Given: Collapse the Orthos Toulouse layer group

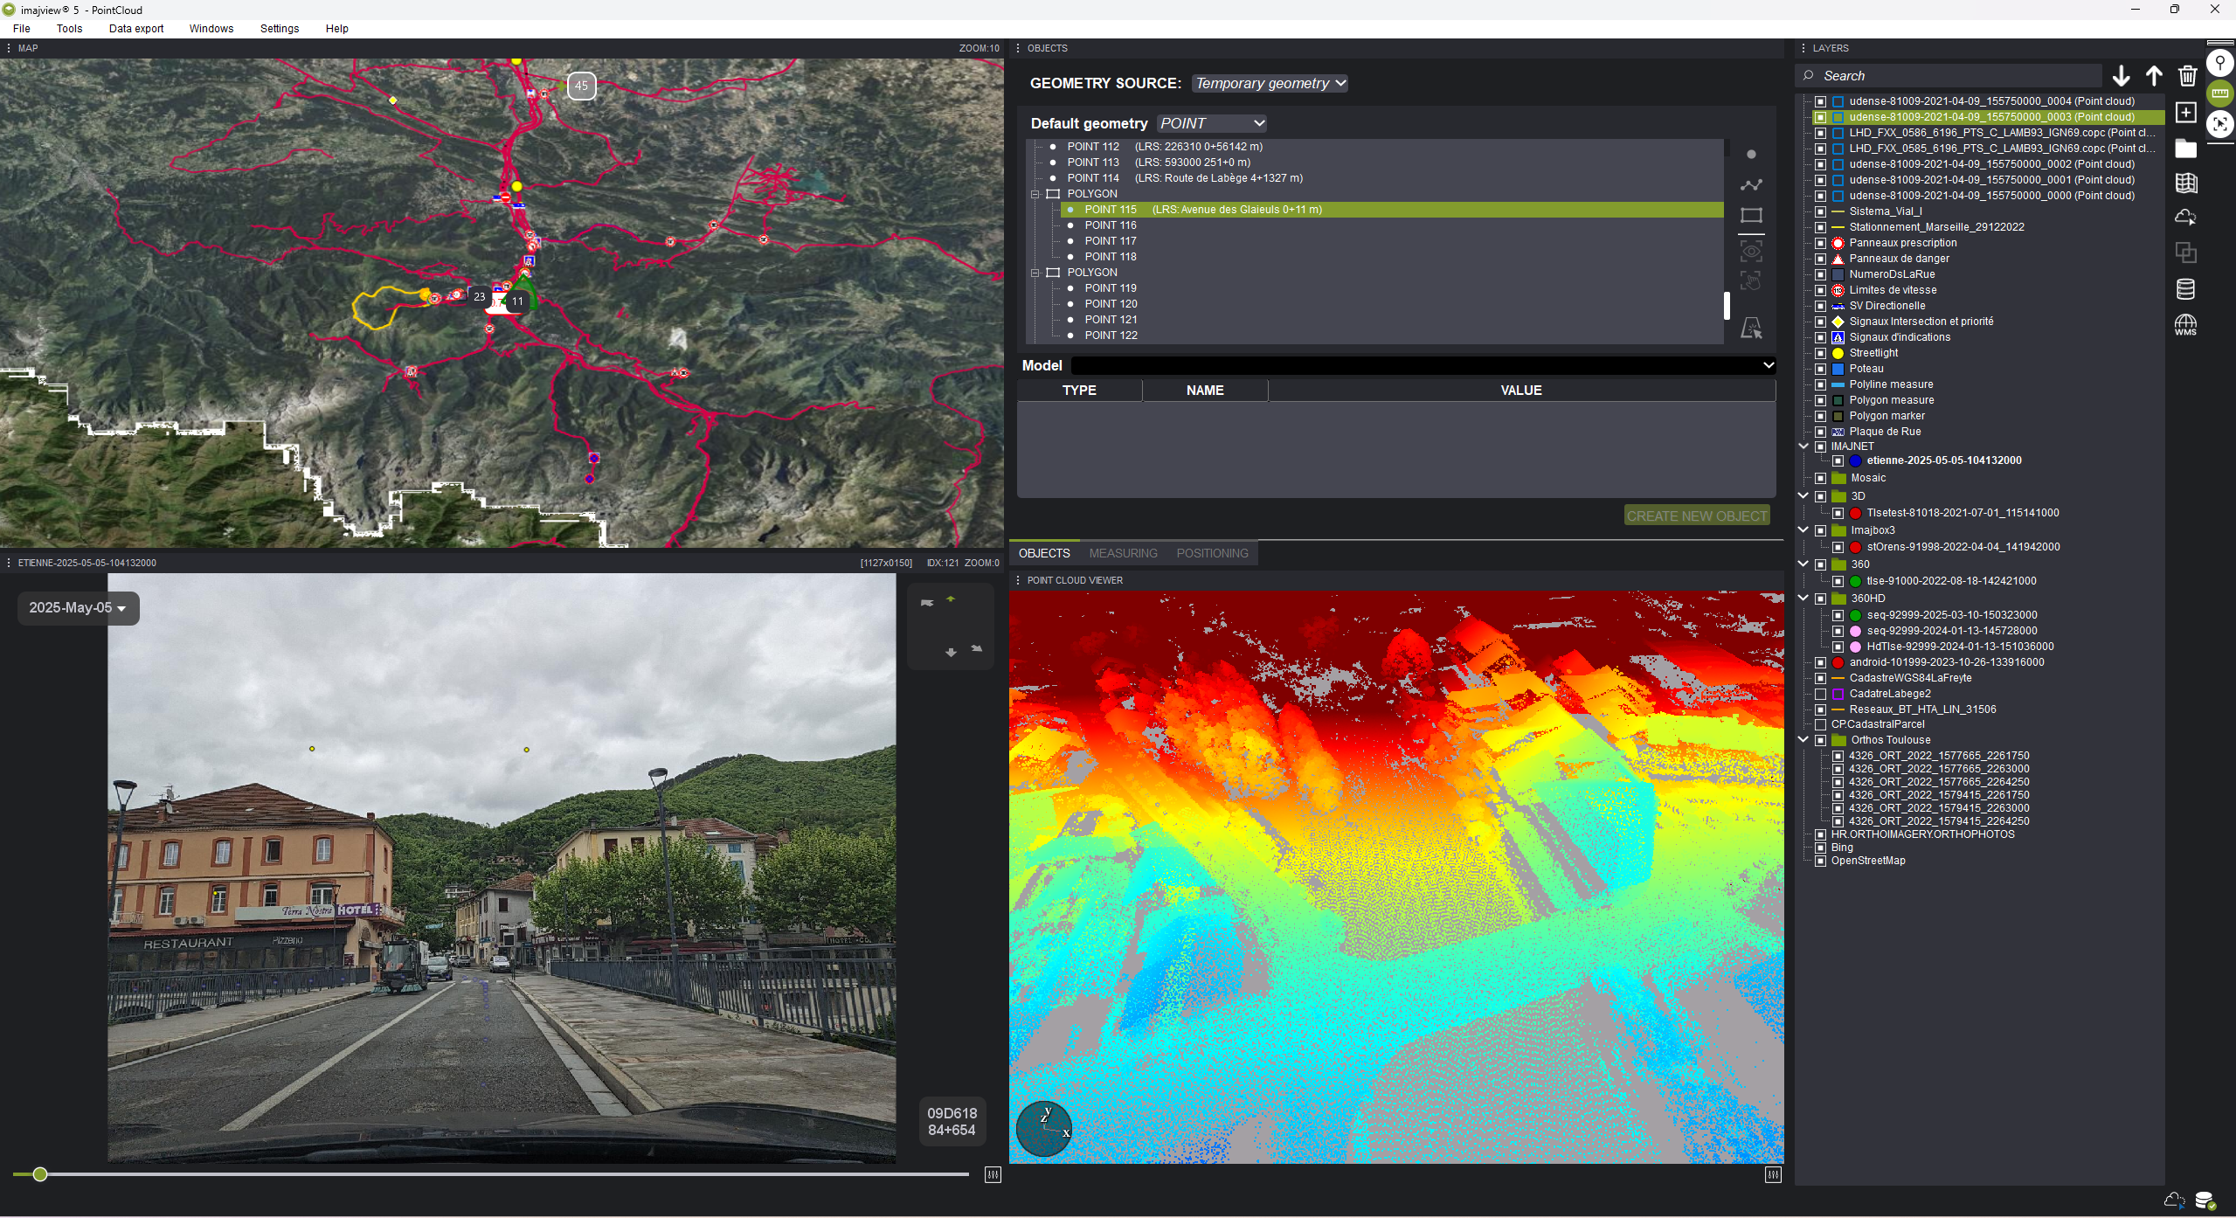Looking at the screenshot, I should [1803, 740].
